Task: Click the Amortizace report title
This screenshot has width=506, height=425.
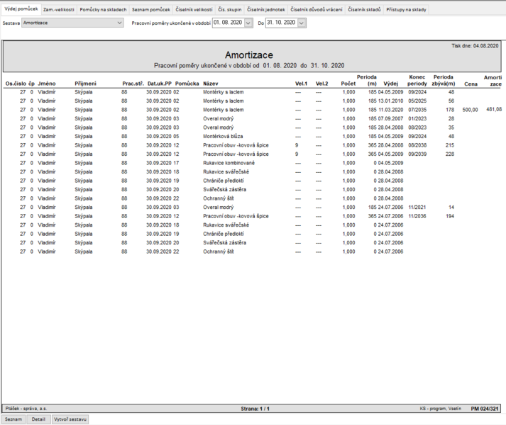Action: click(249, 55)
